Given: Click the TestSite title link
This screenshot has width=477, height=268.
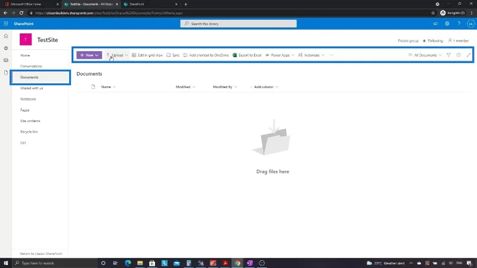Looking at the screenshot, I should tap(48, 40).
